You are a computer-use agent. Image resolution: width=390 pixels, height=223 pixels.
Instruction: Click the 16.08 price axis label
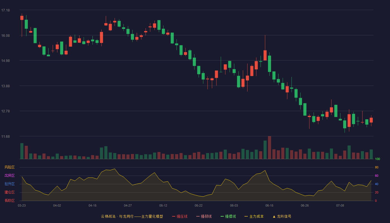6,35
